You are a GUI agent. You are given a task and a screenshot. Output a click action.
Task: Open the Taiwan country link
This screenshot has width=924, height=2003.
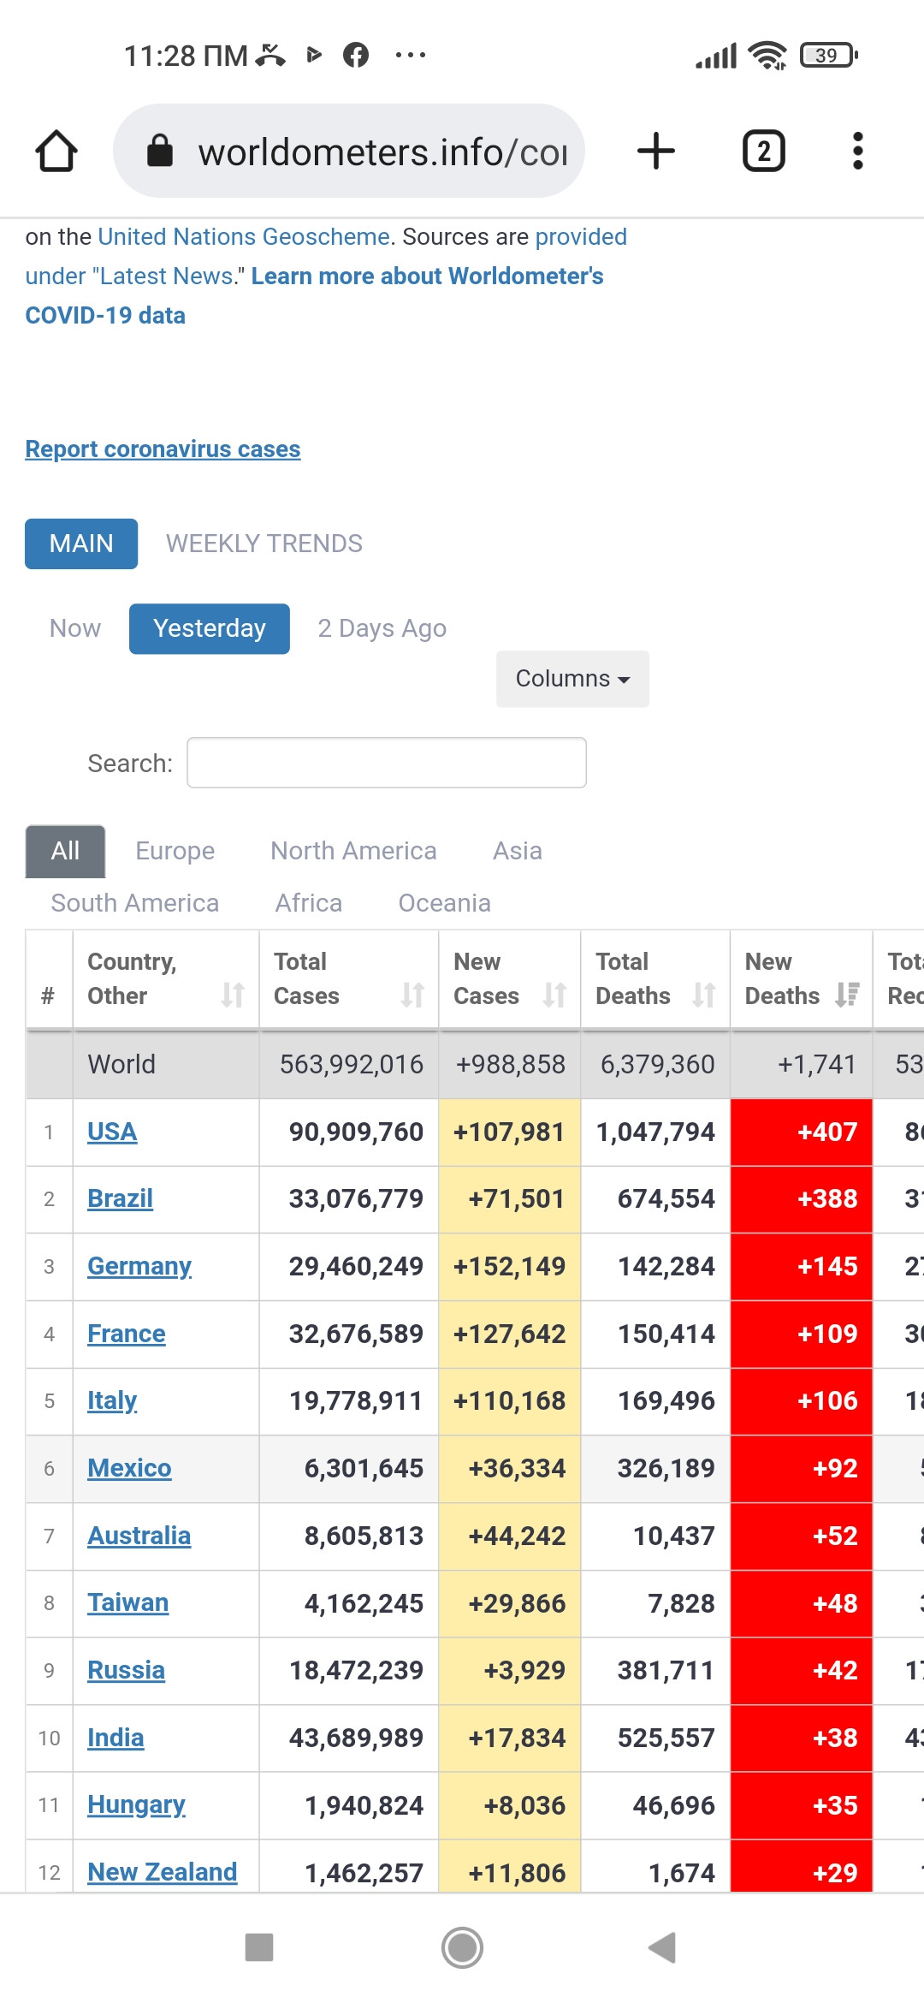coord(128,1602)
